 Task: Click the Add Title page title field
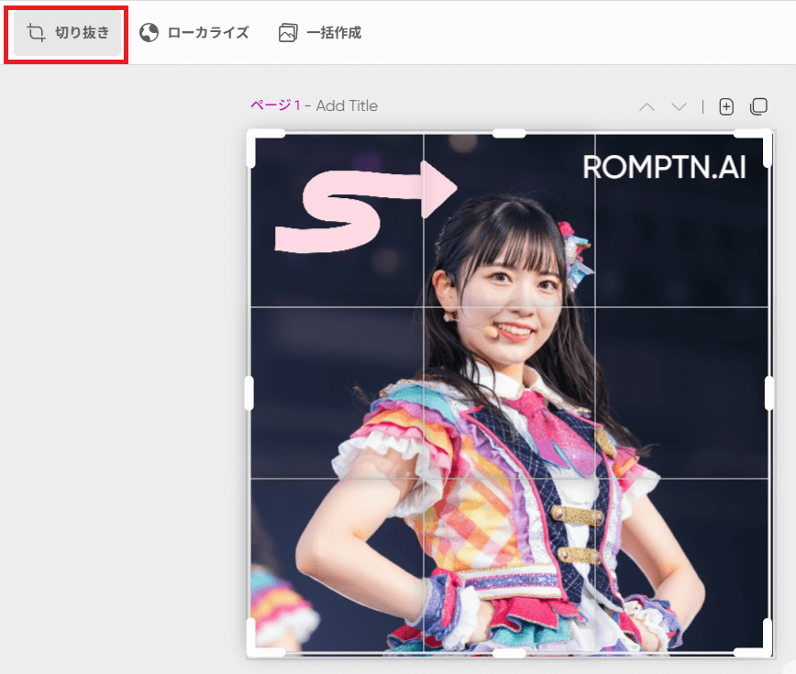click(x=347, y=106)
